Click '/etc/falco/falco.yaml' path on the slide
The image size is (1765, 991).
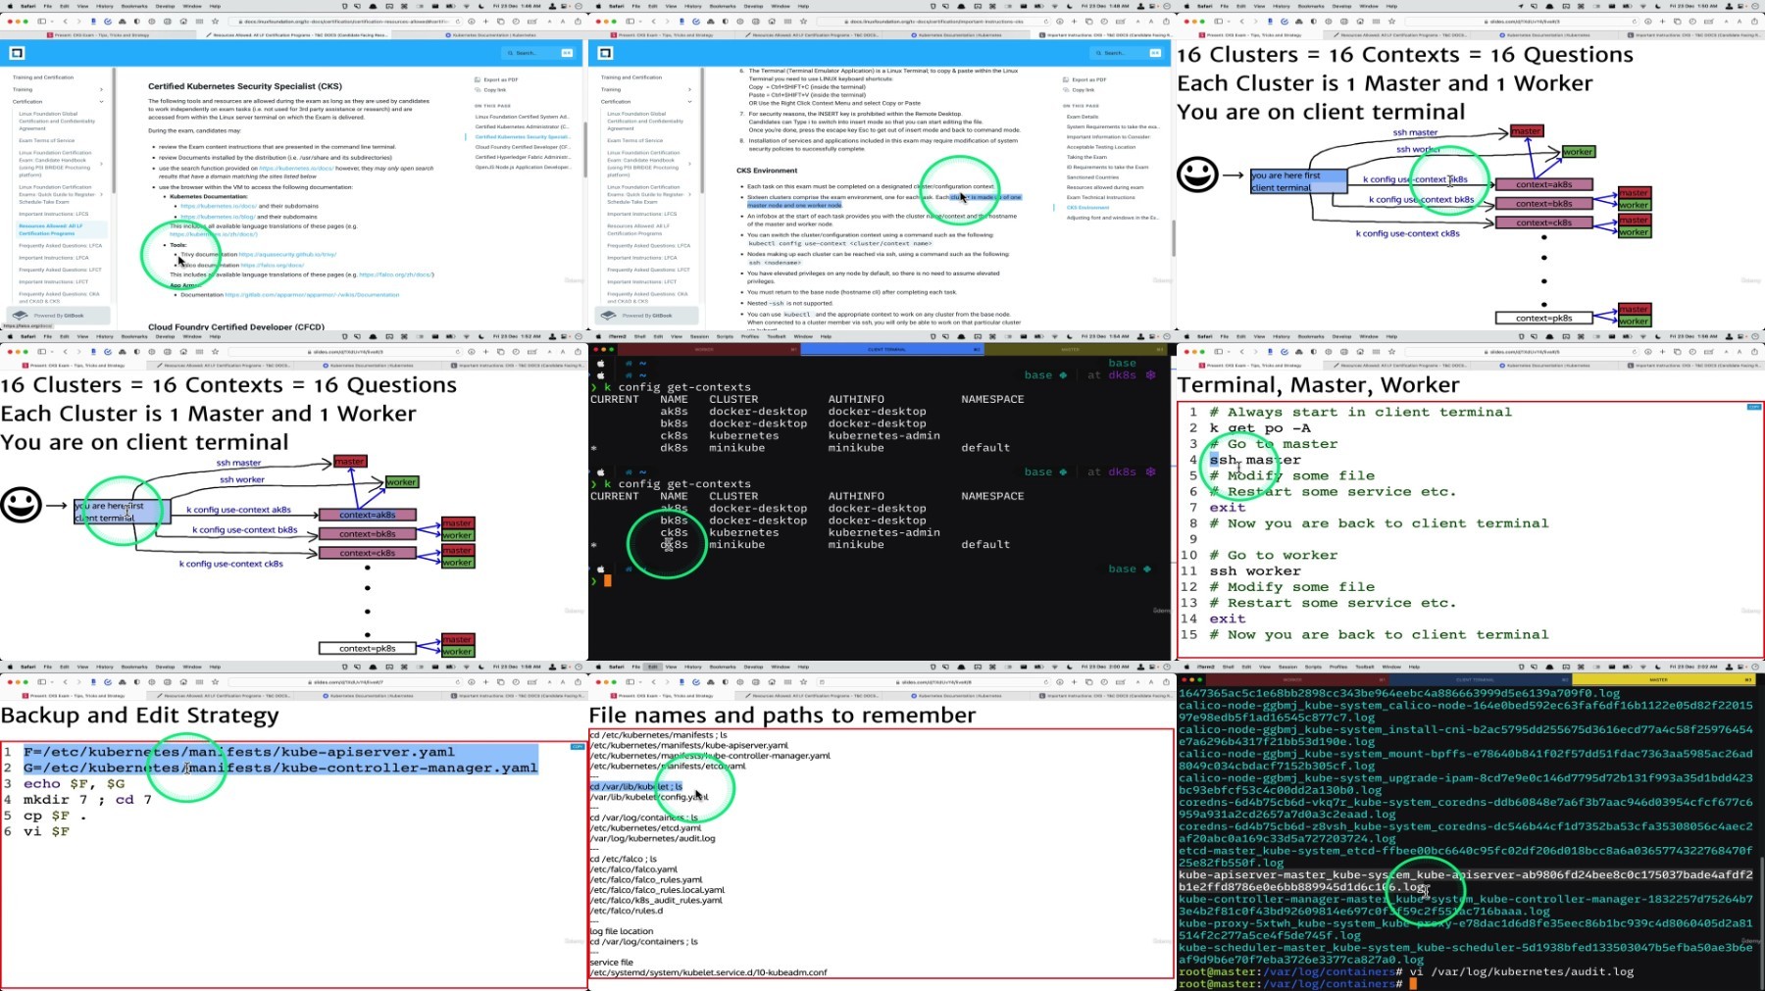tap(633, 869)
